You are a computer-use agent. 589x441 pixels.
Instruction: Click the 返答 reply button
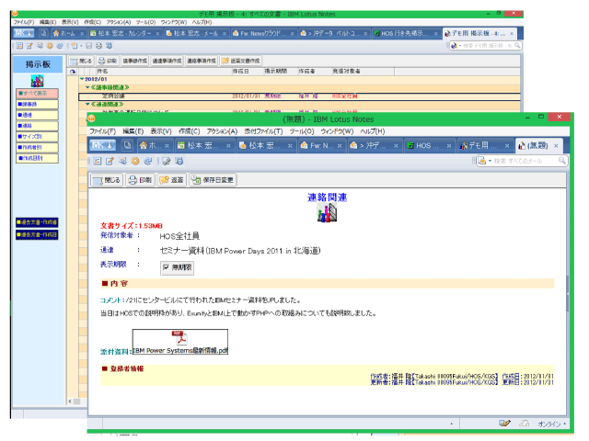[x=172, y=180]
